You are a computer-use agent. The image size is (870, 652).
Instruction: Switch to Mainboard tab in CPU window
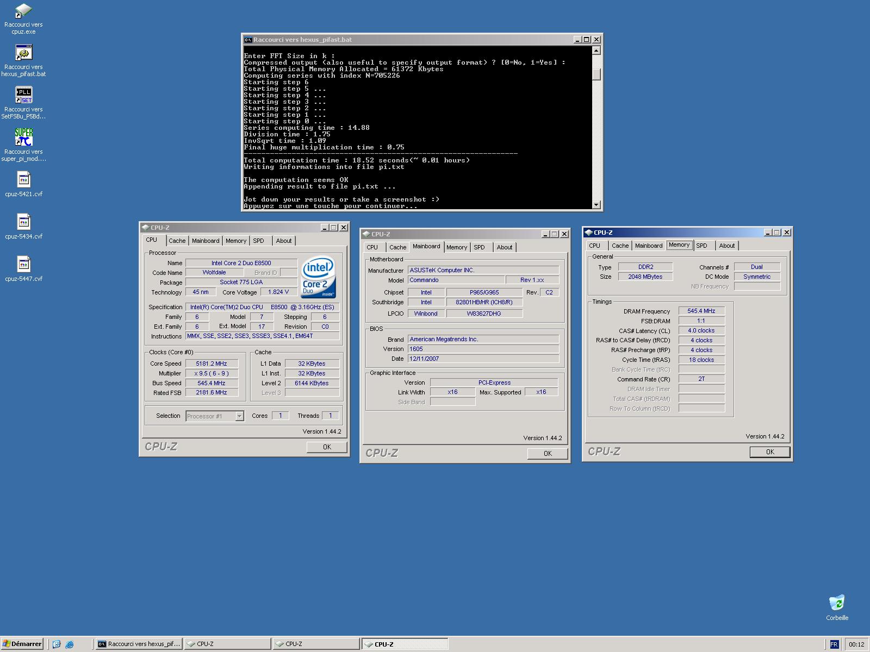tap(206, 241)
